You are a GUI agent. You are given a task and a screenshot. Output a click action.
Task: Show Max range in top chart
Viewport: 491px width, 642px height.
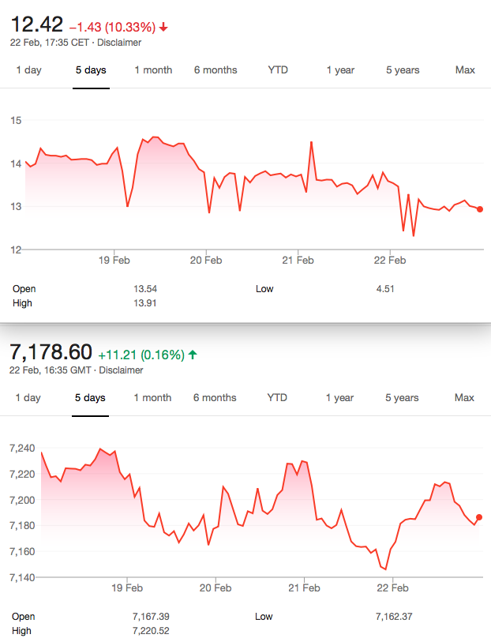(465, 70)
